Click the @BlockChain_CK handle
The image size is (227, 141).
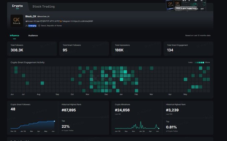coord(43,17)
